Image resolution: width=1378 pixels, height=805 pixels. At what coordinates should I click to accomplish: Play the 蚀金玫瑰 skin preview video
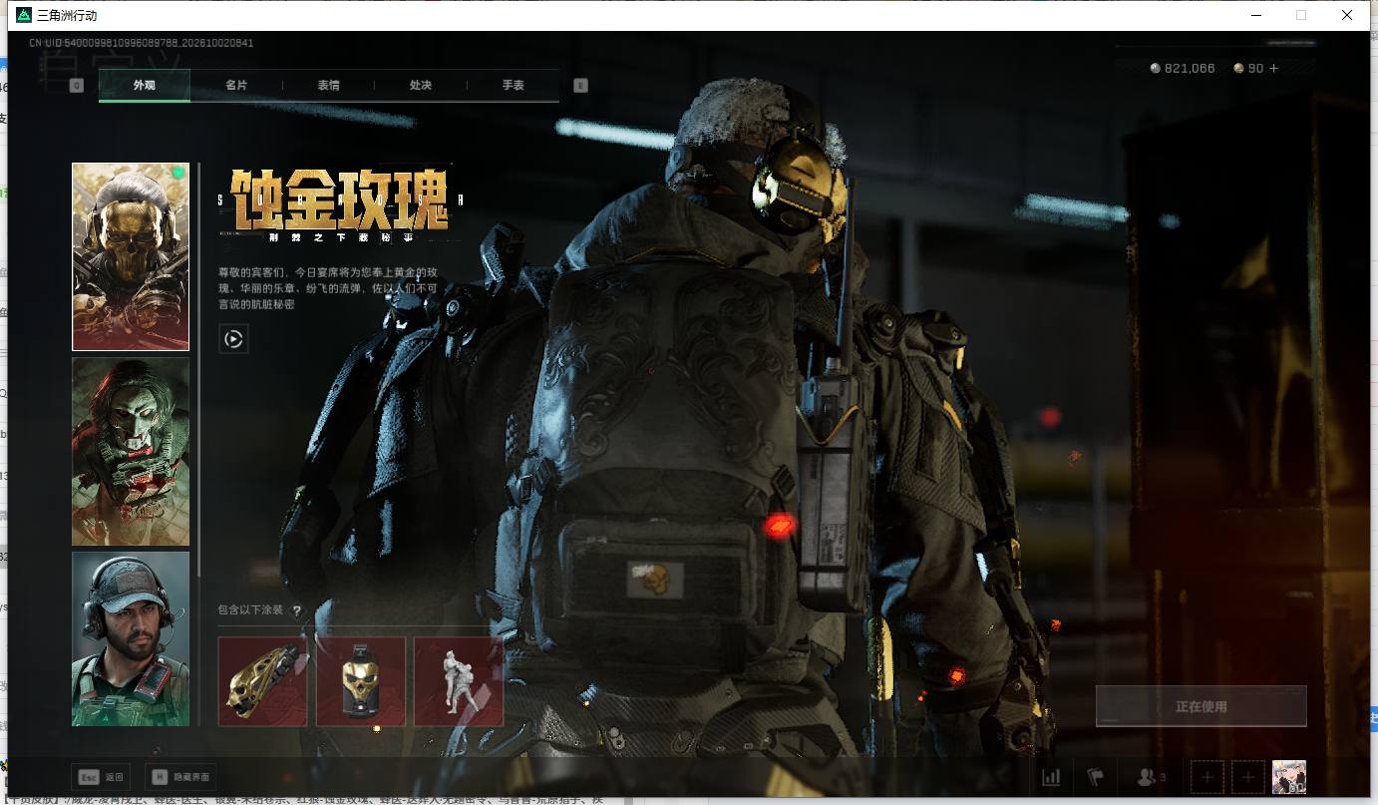point(233,339)
